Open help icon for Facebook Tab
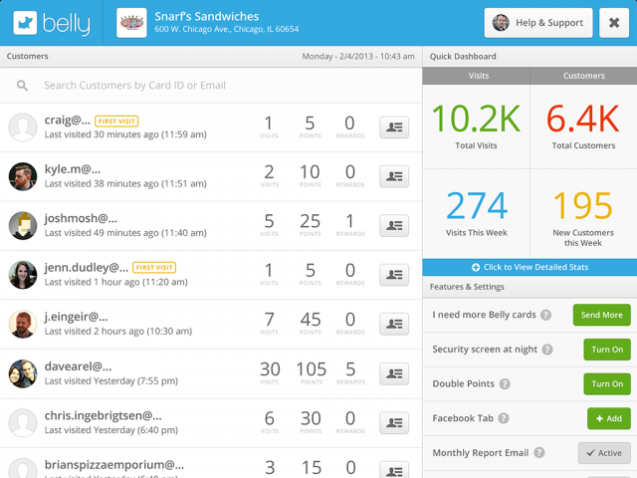Viewport: 637px width, 478px height. coord(504,418)
